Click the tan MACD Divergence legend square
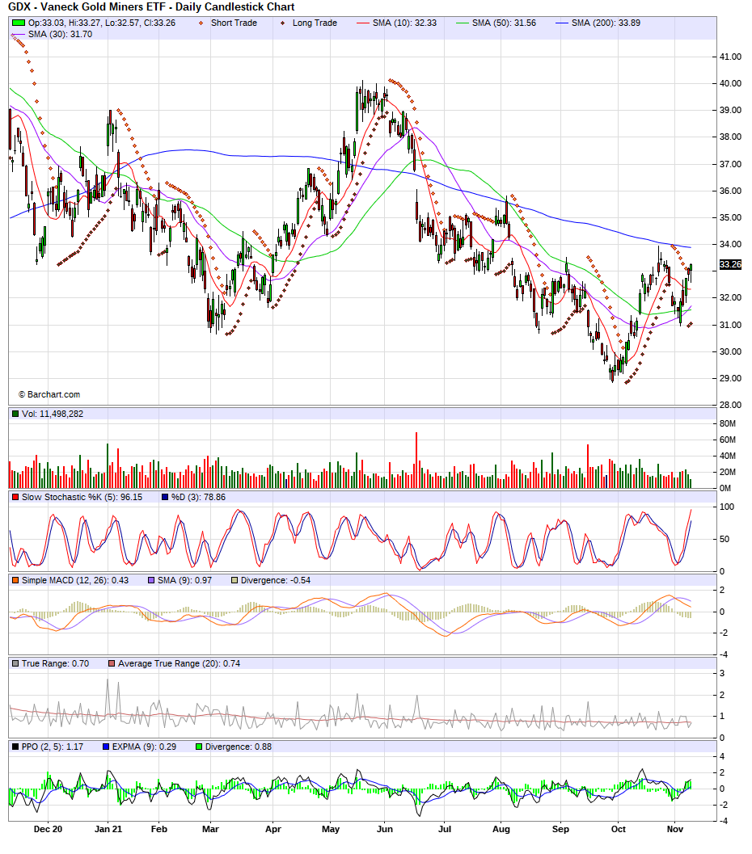 click(x=234, y=581)
